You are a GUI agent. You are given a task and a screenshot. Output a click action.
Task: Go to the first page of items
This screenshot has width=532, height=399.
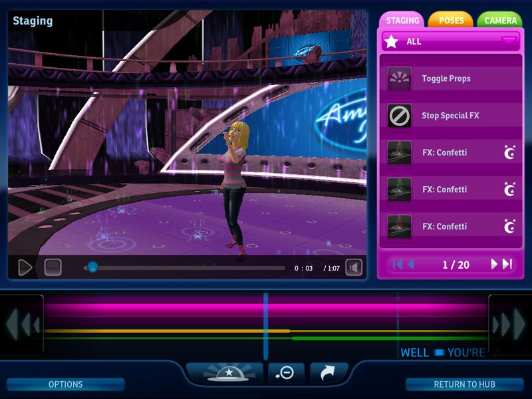[397, 264]
